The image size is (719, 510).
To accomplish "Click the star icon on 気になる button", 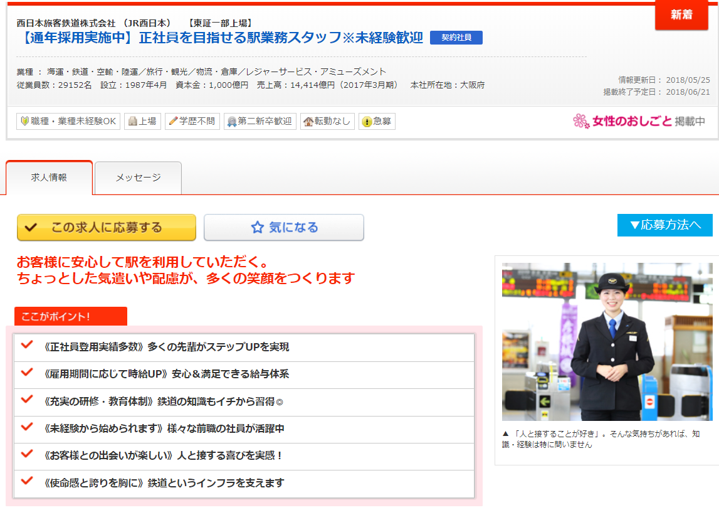I will click(x=257, y=227).
